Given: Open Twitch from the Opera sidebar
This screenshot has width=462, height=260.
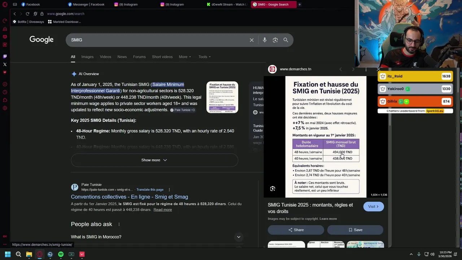Looking at the screenshot, I should coord(5,56).
